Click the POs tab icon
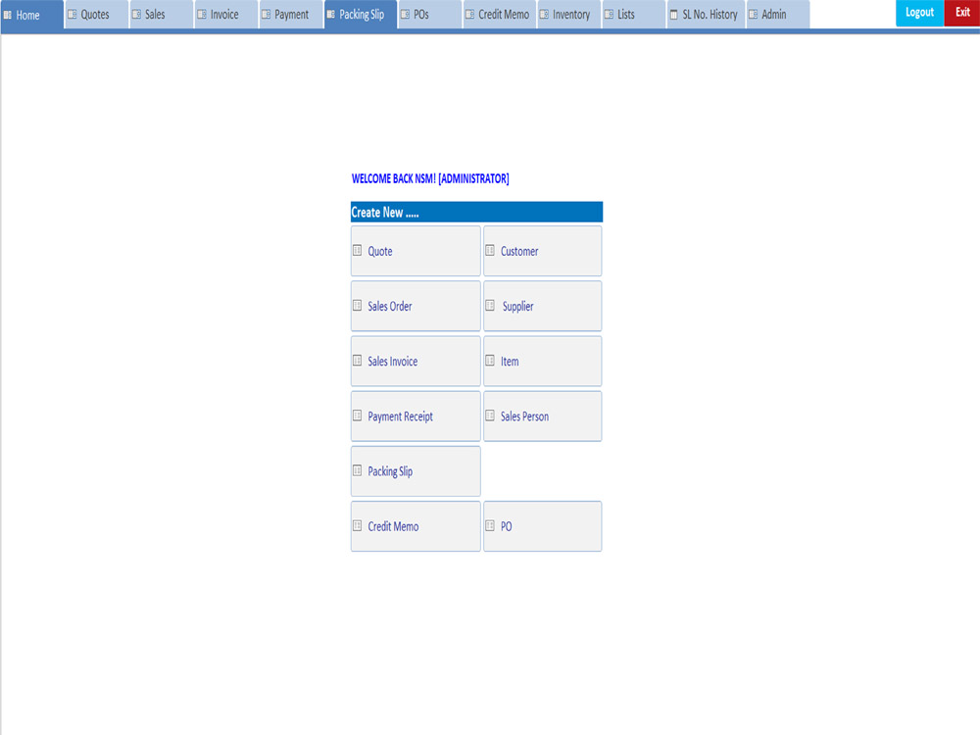Viewport: 980px width, 735px height. click(405, 14)
